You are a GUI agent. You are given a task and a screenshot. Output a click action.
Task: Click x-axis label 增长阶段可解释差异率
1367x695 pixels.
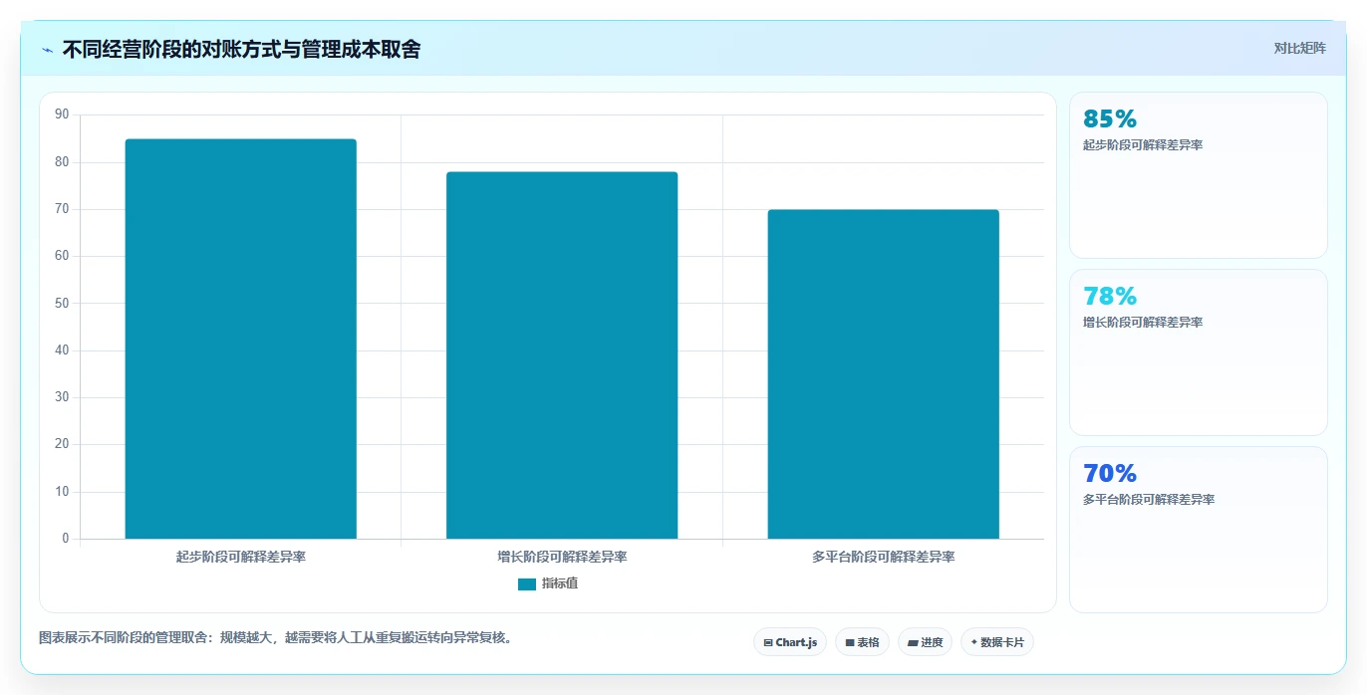562,558
